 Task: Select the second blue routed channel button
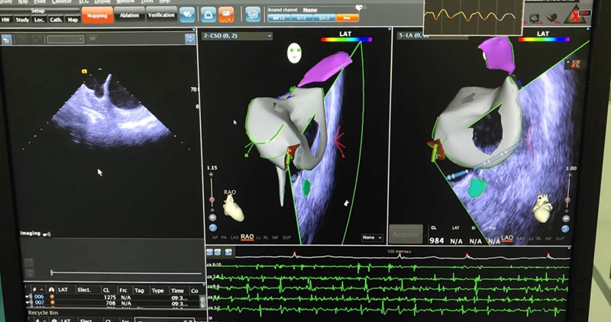click(x=301, y=18)
